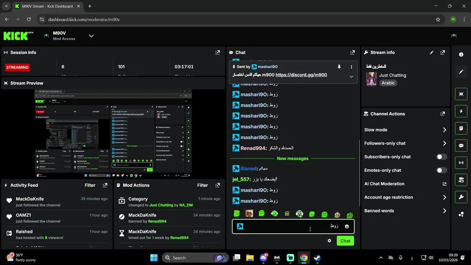471x265 pixels.
Task: Pop out the Activity Feed panel
Action: pyautogui.click(x=105, y=185)
